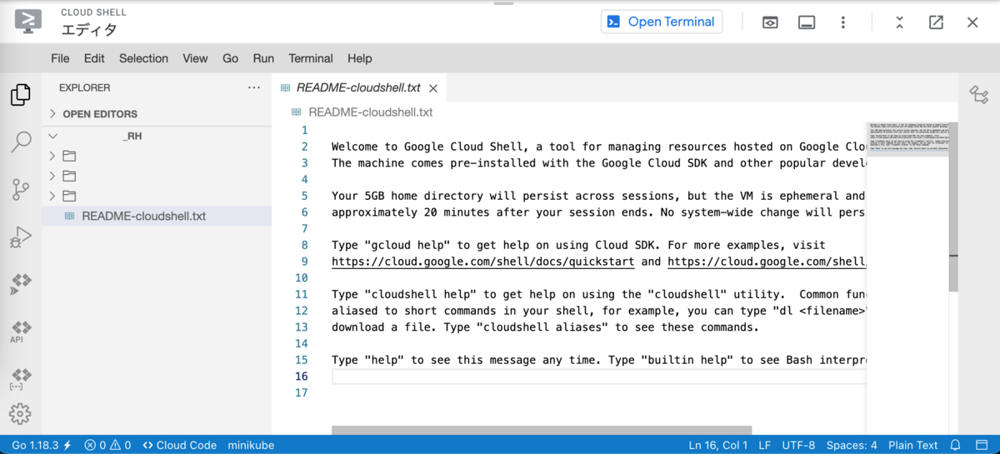Change UTF-8 file encoding
1000x454 pixels.
click(x=798, y=445)
